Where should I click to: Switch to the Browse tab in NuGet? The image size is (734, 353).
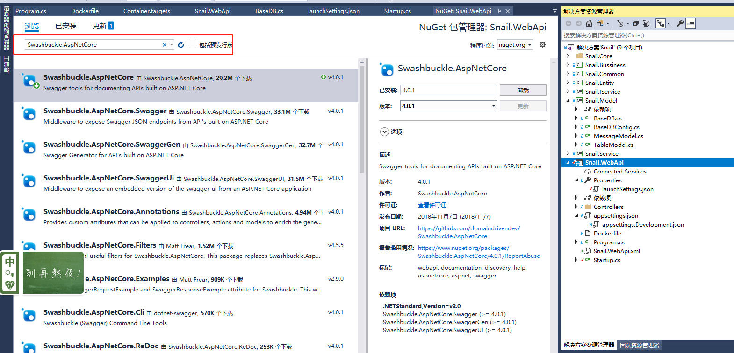[x=32, y=26]
